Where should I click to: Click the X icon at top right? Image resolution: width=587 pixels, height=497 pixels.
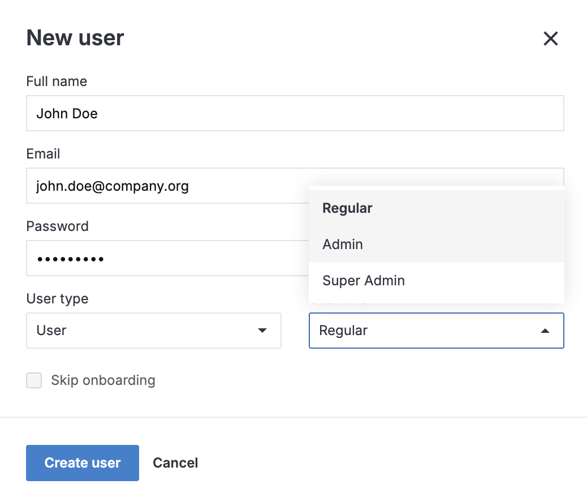[550, 38]
